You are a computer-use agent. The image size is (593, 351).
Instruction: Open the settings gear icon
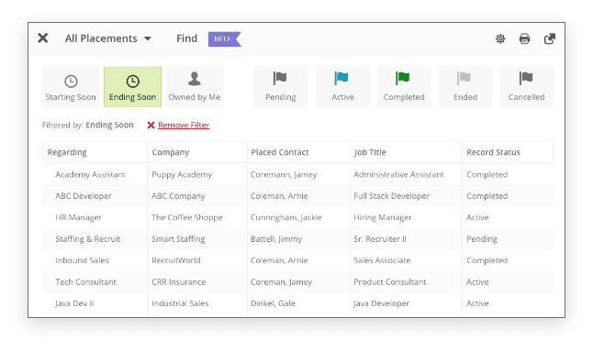(x=500, y=38)
